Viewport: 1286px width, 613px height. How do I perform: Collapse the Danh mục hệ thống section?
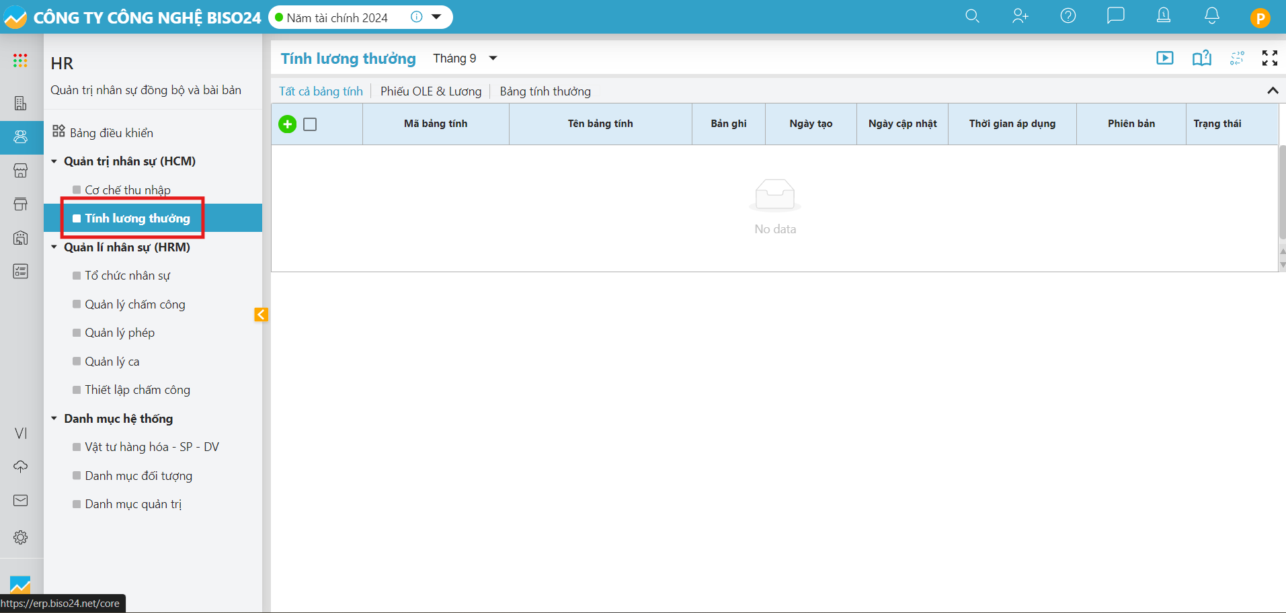pyautogui.click(x=54, y=419)
